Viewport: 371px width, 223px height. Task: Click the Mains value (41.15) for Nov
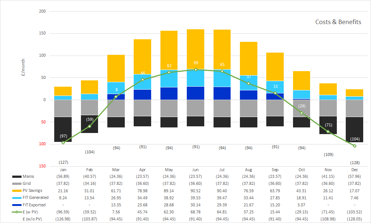point(328,177)
